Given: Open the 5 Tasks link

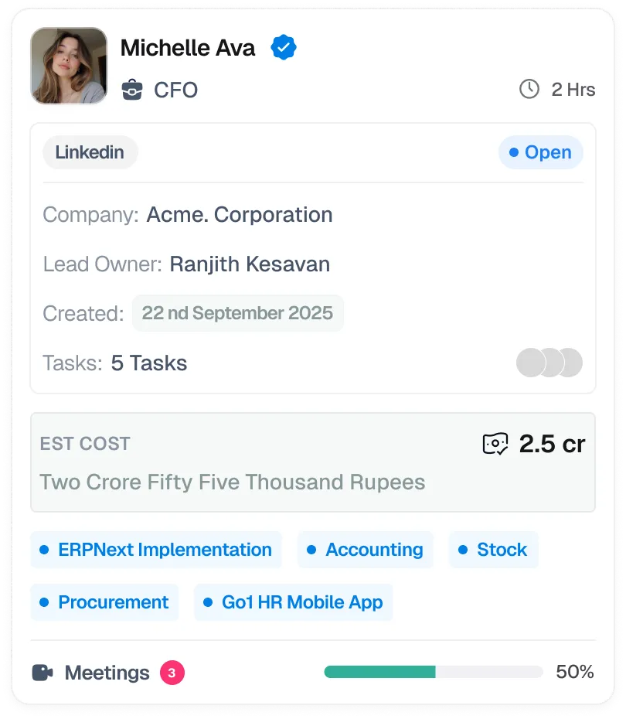Looking at the screenshot, I should point(149,363).
